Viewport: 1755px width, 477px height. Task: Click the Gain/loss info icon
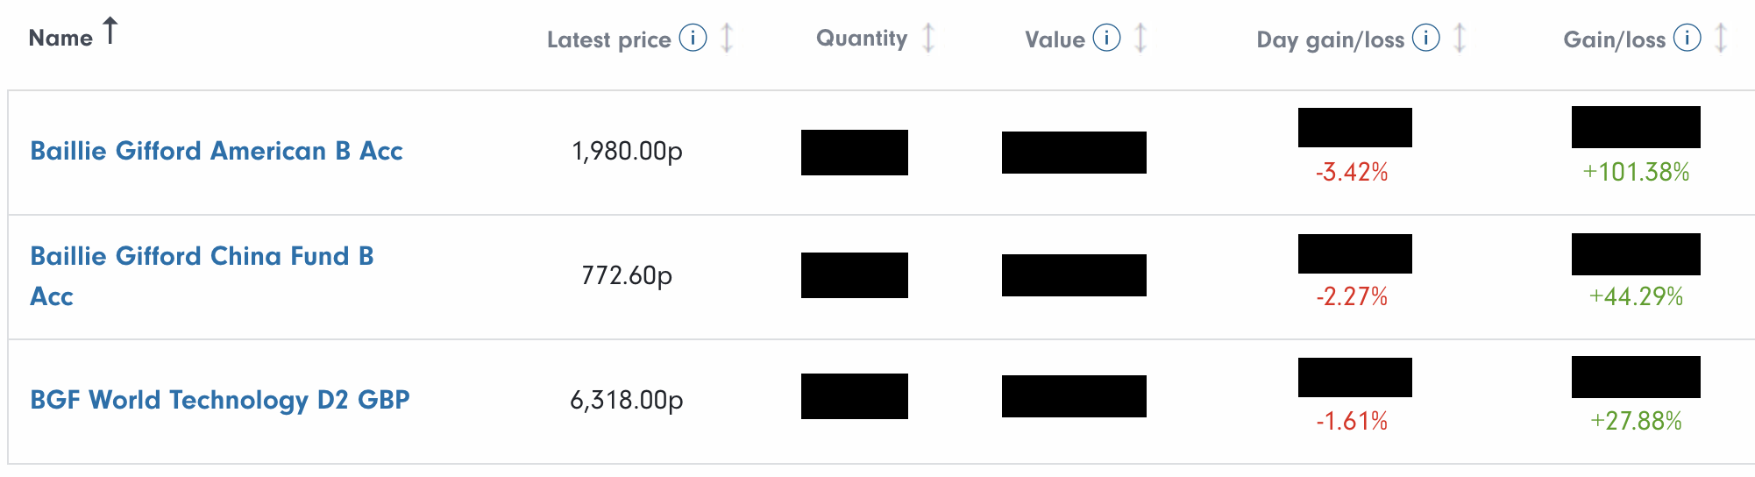coord(1687,39)
